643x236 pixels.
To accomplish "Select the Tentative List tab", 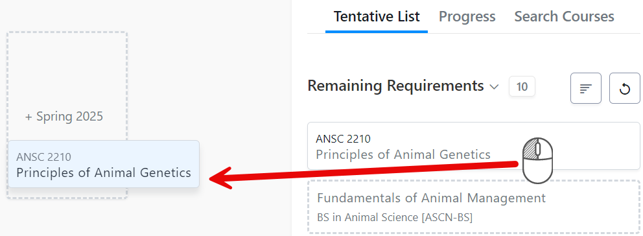I will (x=377, y=16).
